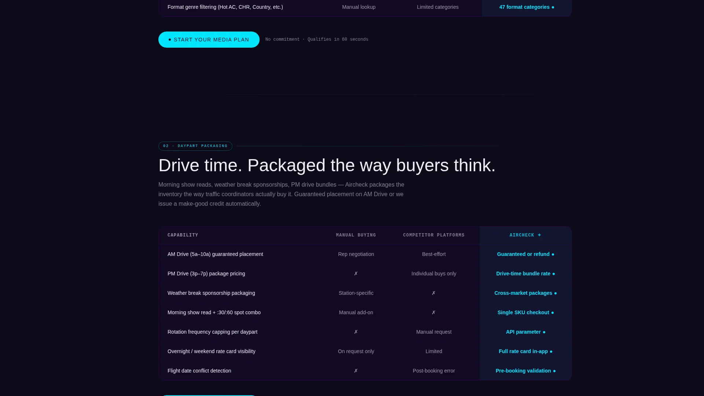Click Weather break sponsorship packaging row label

(211, 293)
